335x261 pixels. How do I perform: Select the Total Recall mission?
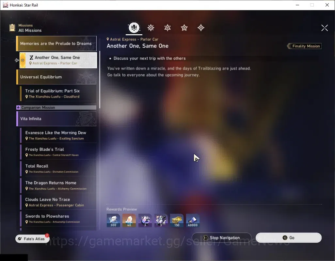[x=58, y=169]
